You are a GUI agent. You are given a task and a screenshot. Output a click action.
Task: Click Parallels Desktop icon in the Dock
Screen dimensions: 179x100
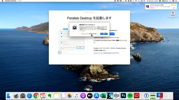pos(160,96)
